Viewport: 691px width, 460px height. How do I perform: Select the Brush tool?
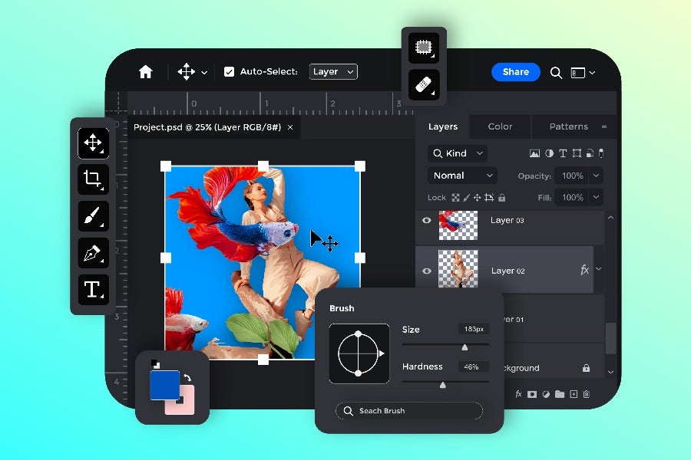click(92, 216)
